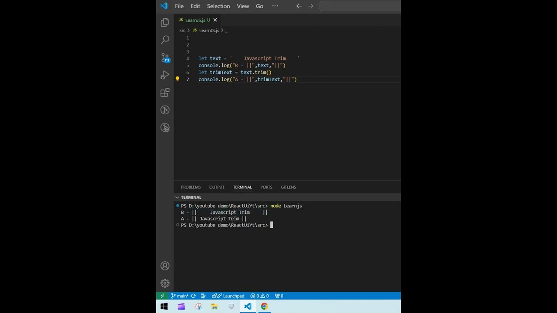
Task: Open the View menu
Action: coord(243,6)
